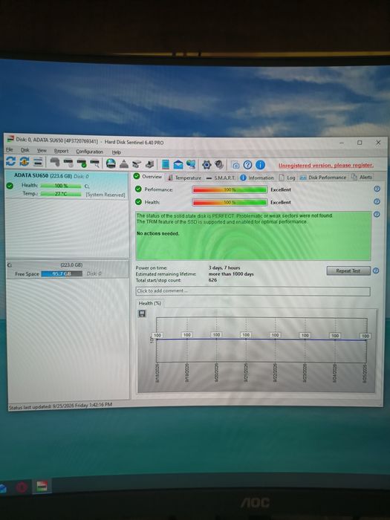Switch to the Information tab
This screenshot has width=390, height=520.
pos(257,178)
